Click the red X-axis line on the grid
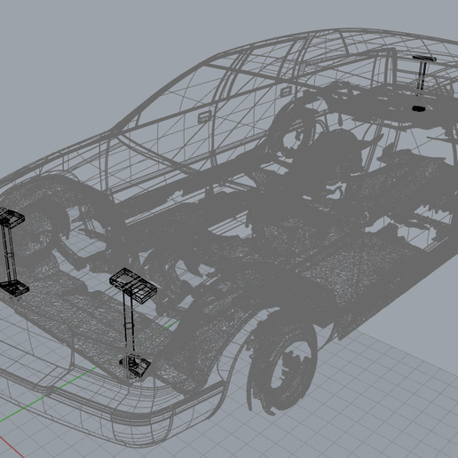Image resolution: width=458 pixels, height=458 pixels. [x=12, y=446]
